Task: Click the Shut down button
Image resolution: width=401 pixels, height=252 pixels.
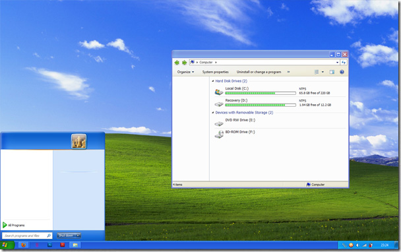Action: click(66, 236)
